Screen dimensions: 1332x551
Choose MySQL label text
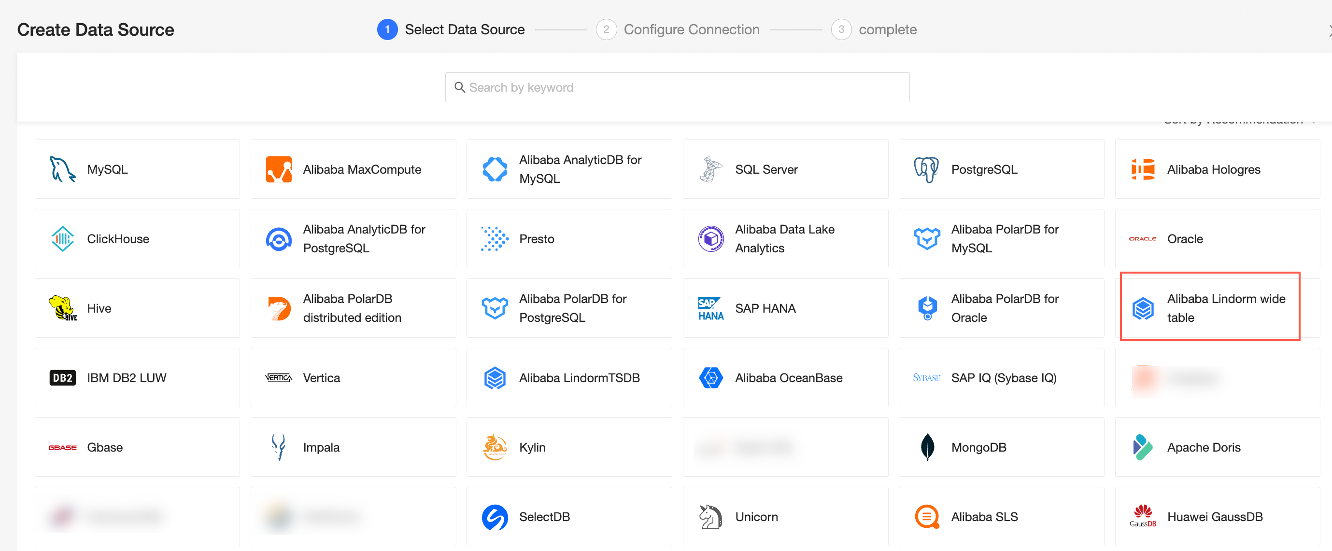click(x=107, y=169)
